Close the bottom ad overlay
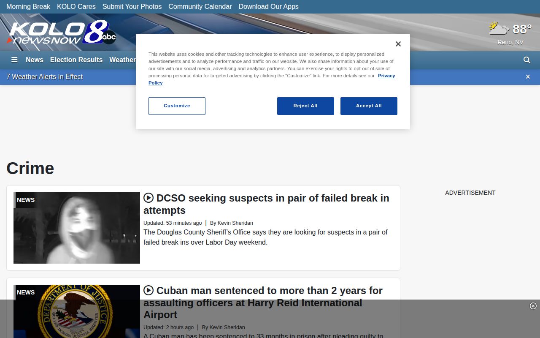This screenshot has height=338, width=540. tap(533, 306)
